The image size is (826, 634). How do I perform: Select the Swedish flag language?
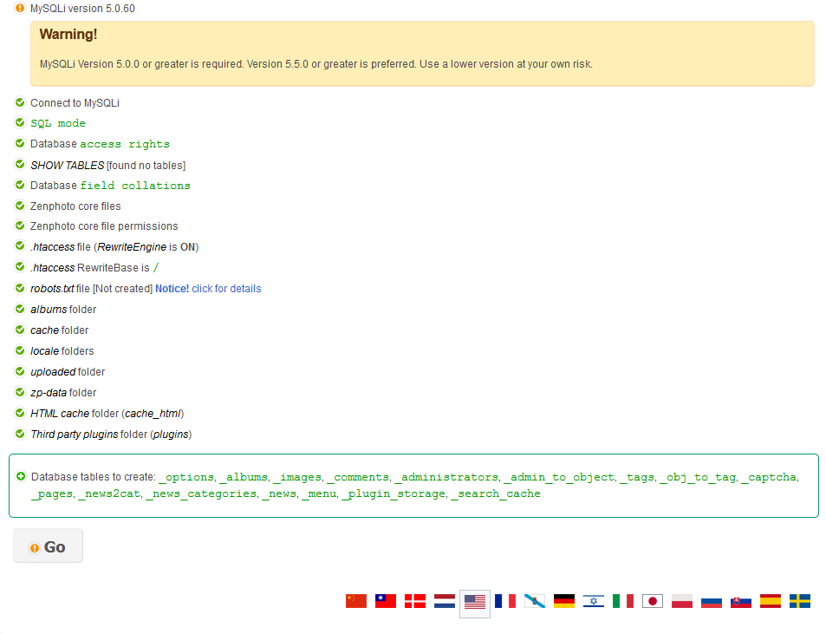(x=800, y=601)
